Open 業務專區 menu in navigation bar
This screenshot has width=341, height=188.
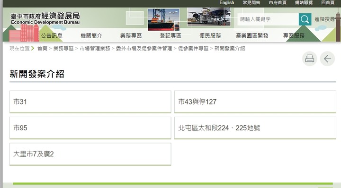[131, 35]
